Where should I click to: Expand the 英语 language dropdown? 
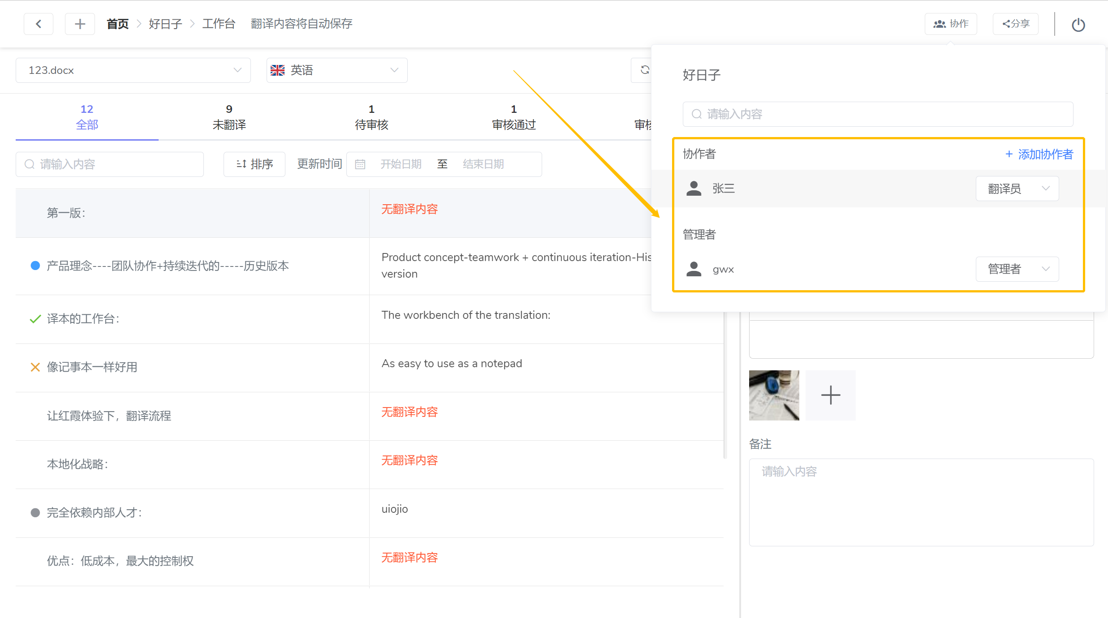click(x=336, y=70)
